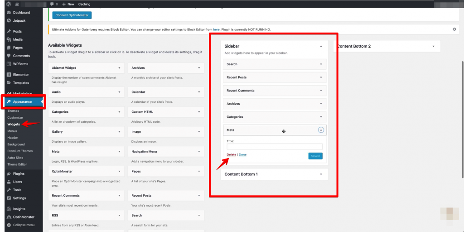
Task: Open the Marketplace menu item
Action: (x=23, y=93)
